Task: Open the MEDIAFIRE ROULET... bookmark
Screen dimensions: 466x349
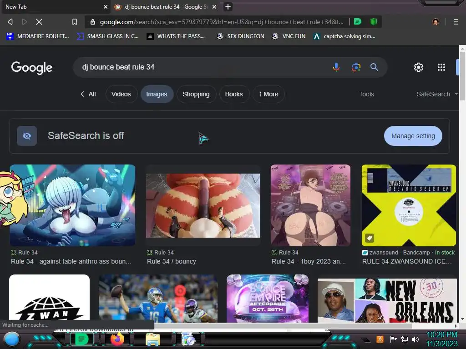Action: pyautogui.click(x=38, y=36)
